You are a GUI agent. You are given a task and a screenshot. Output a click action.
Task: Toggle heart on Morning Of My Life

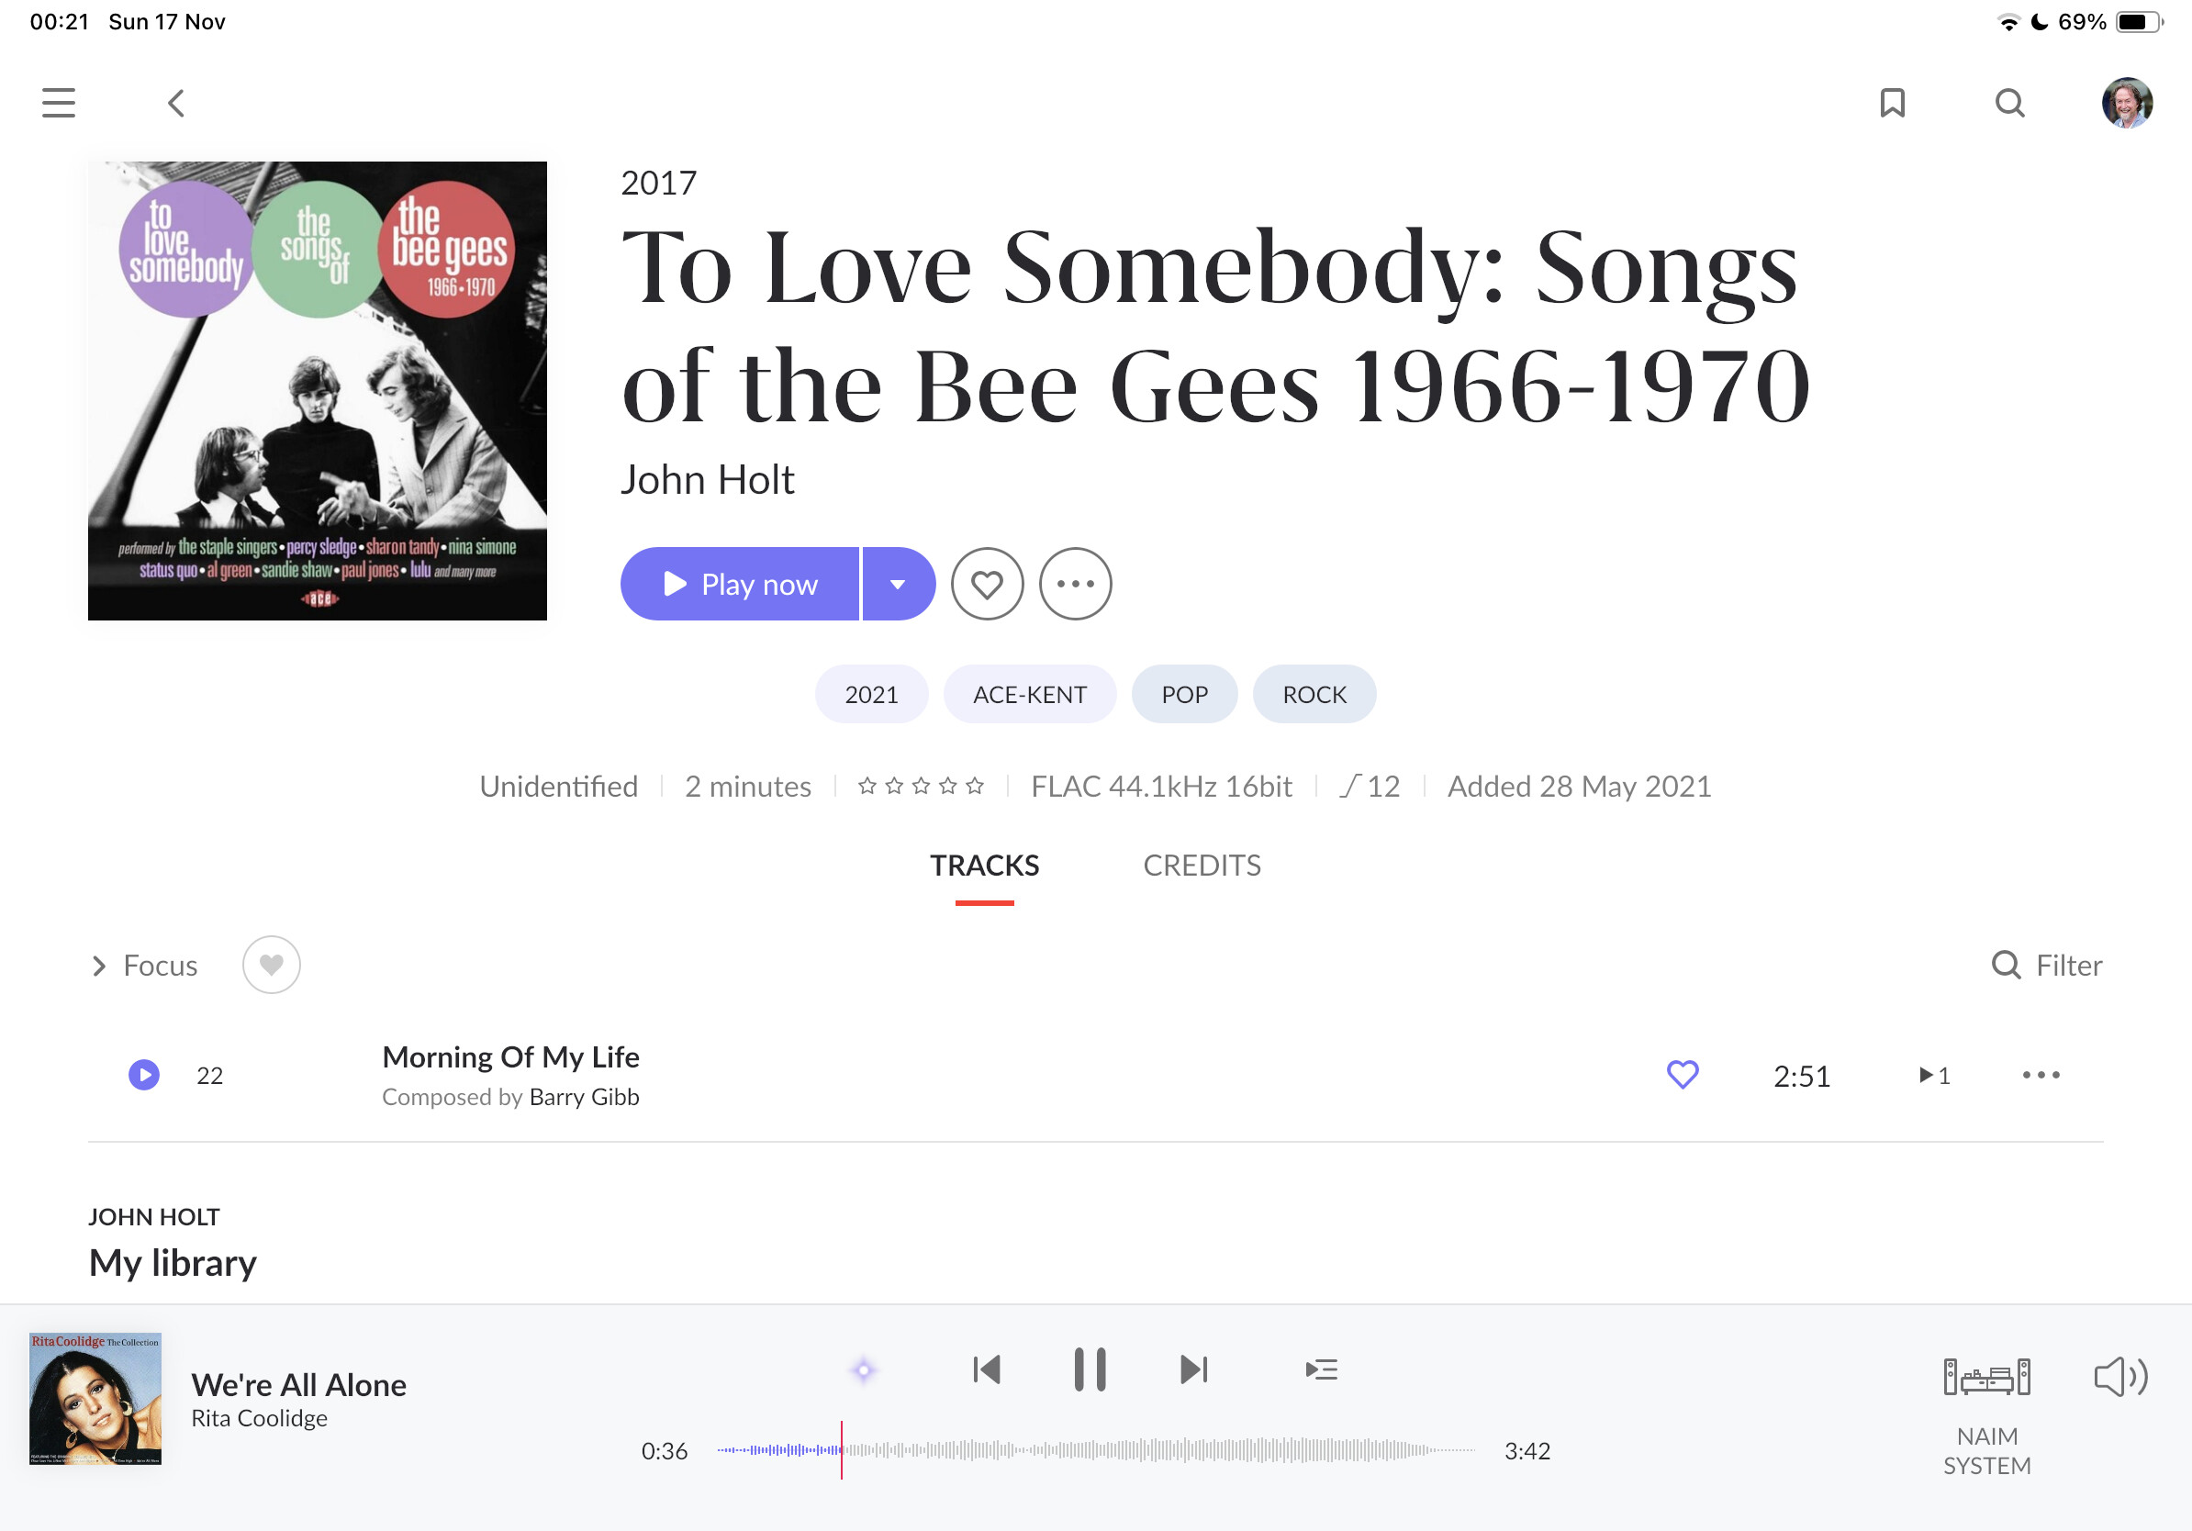[1683, 1075]
